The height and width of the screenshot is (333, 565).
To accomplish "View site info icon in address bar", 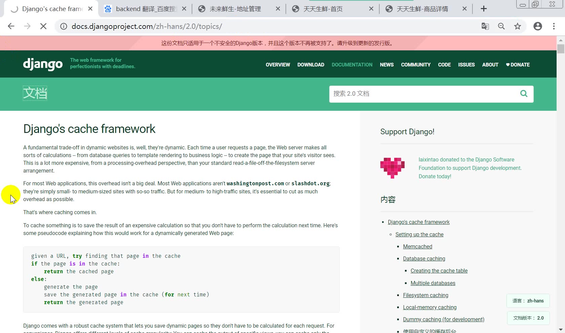I will [64, 26].
